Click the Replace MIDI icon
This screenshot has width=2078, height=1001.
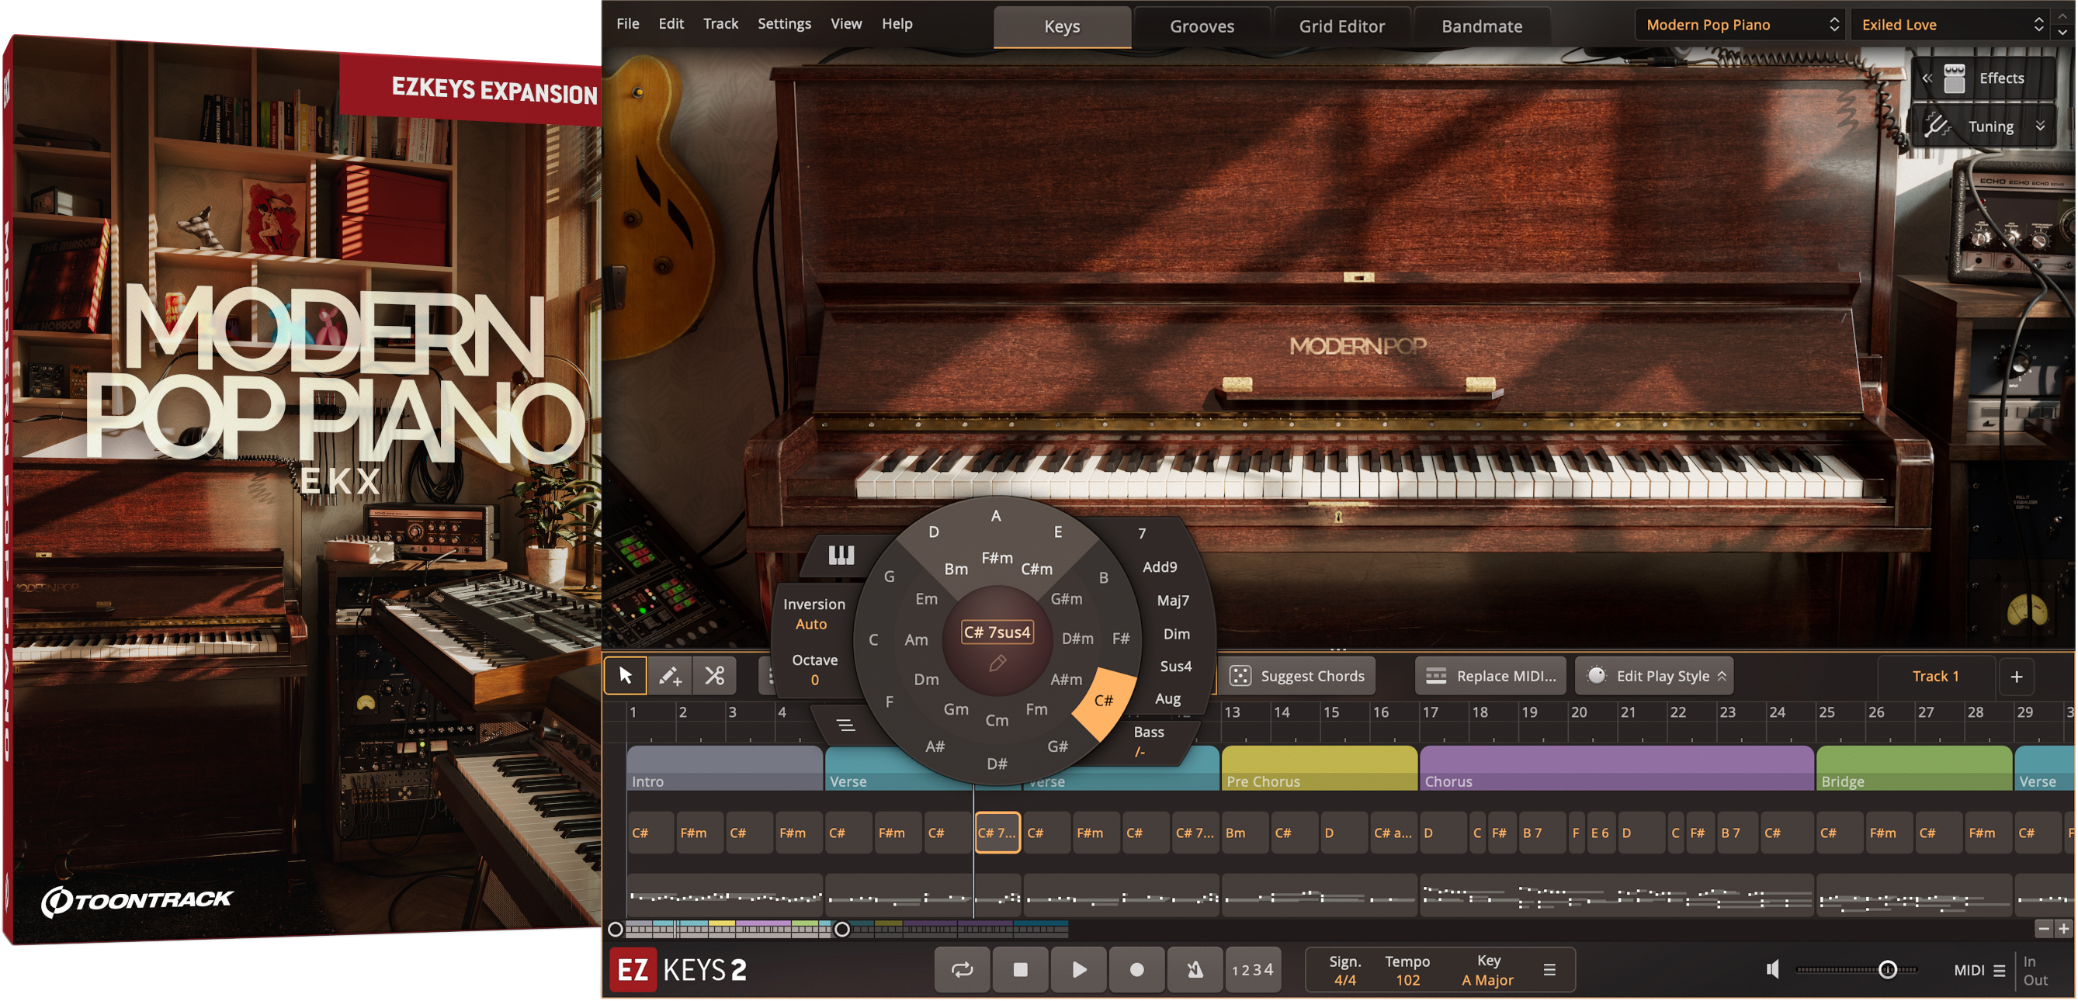[1436, 676]
